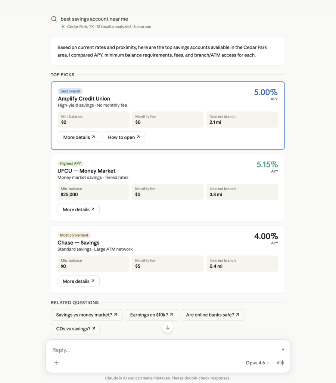The height and width of the screenshot is (383, 336).
Task: Click the Highest APY badge
Action: pos(71,163)
